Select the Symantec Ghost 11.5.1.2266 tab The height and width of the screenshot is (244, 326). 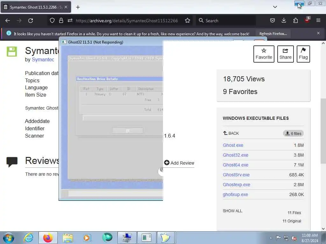(x=36, y=7)
